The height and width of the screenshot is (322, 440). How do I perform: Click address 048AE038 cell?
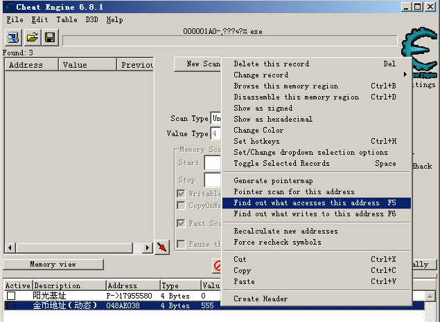click(x=123, y=305)
